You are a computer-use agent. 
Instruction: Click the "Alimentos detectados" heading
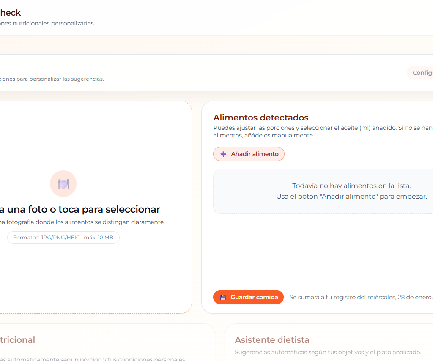260,118
